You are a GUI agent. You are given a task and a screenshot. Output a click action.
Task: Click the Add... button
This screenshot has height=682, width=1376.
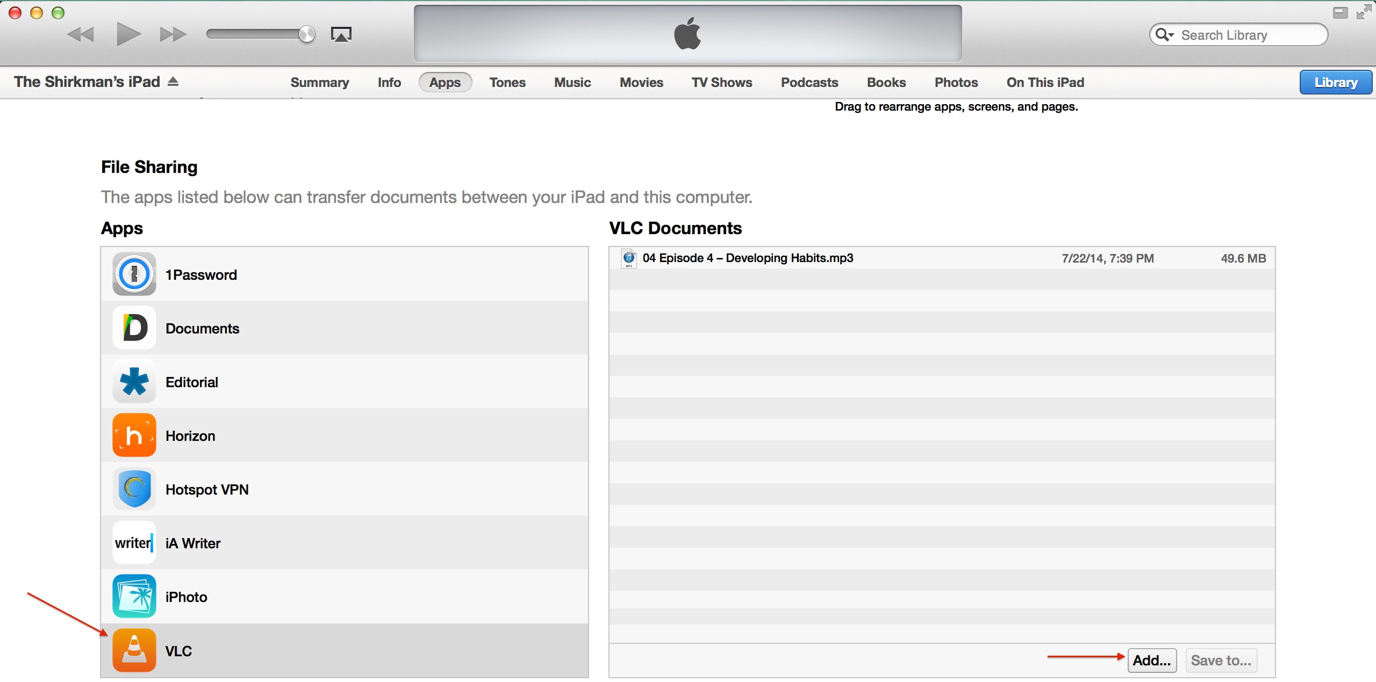pos(1152,661)
